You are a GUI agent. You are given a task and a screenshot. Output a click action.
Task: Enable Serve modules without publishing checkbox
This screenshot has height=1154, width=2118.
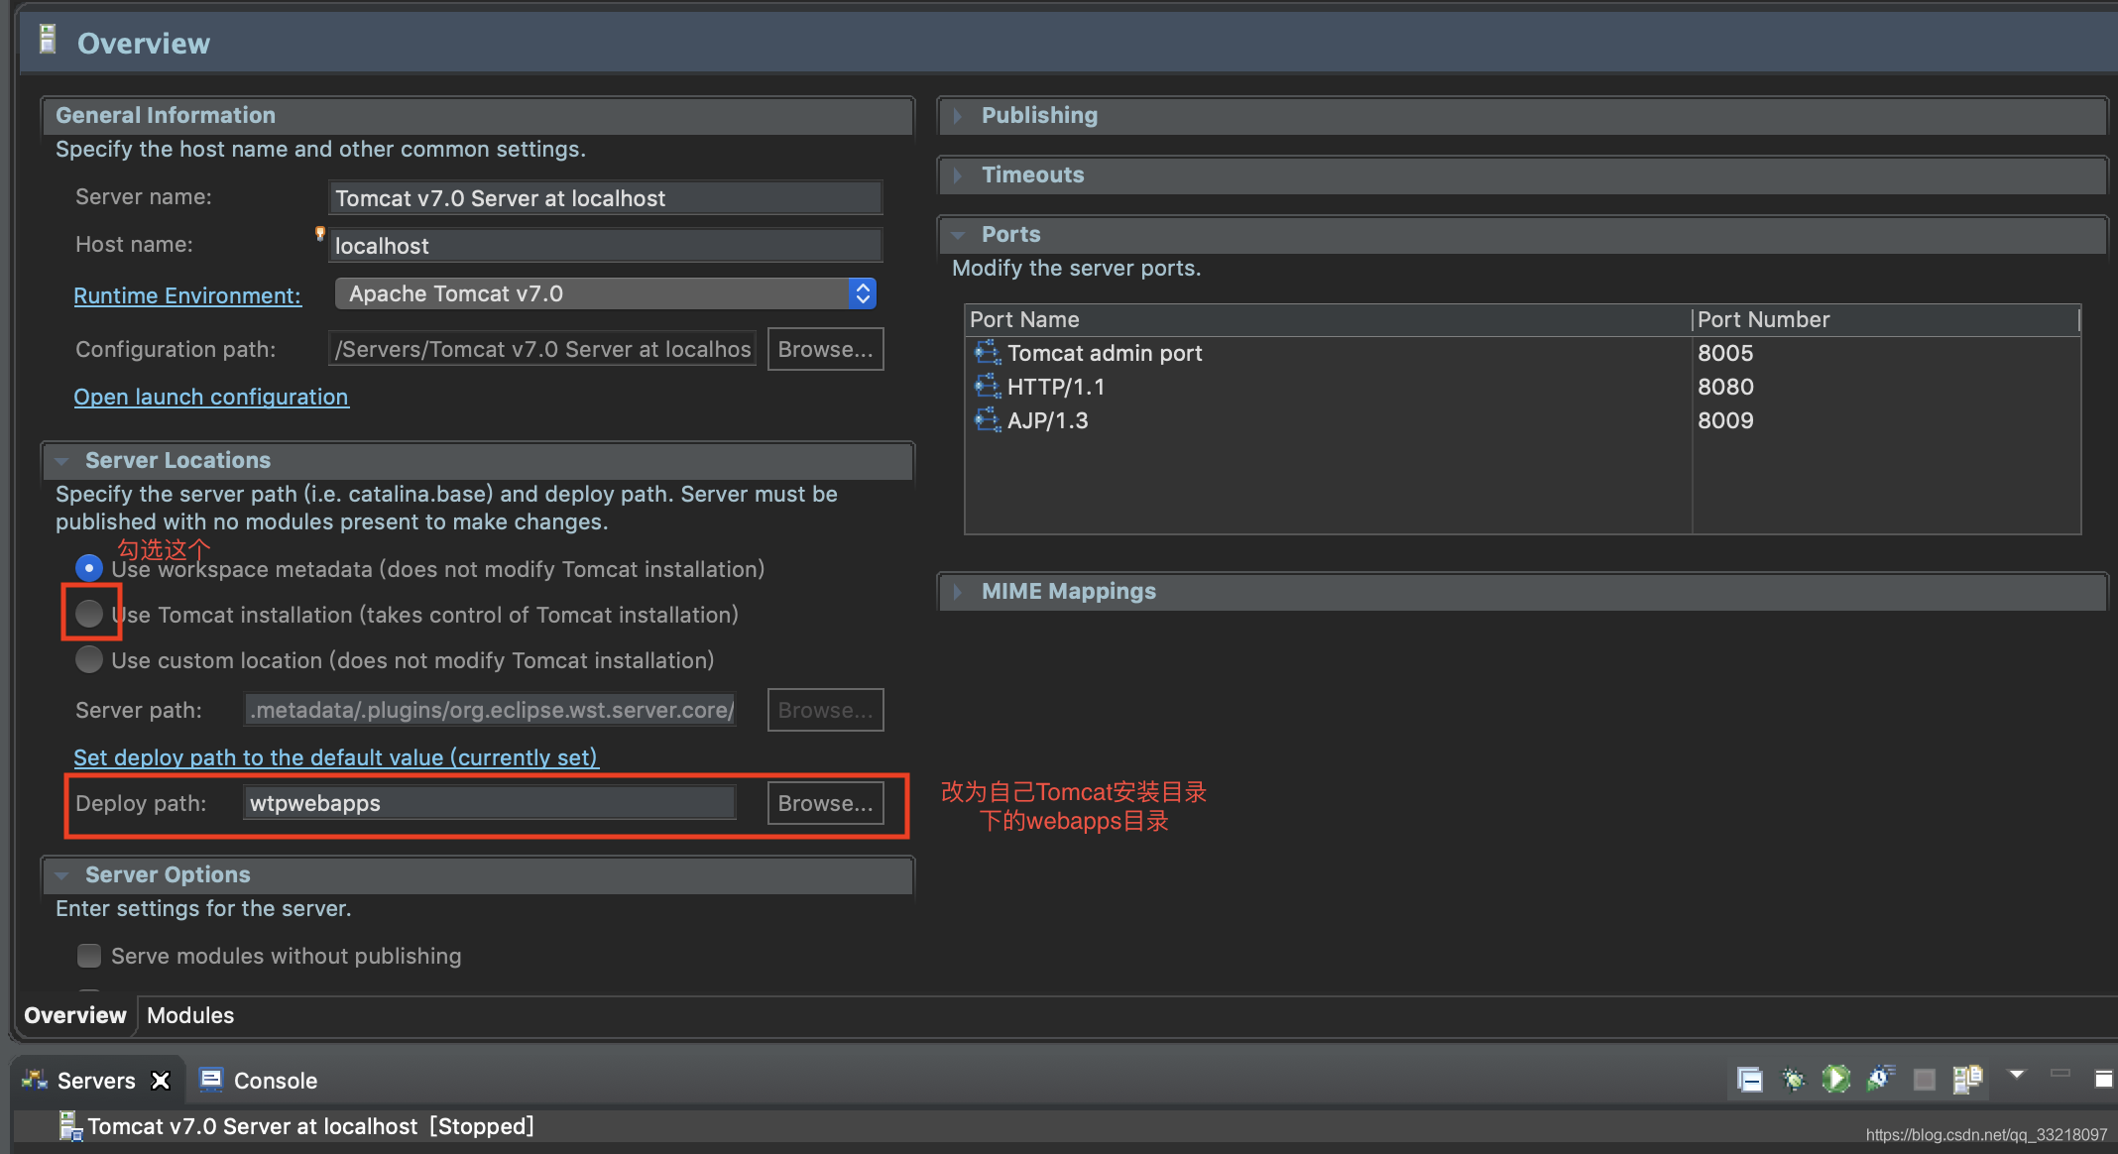(x=89, y=956)
